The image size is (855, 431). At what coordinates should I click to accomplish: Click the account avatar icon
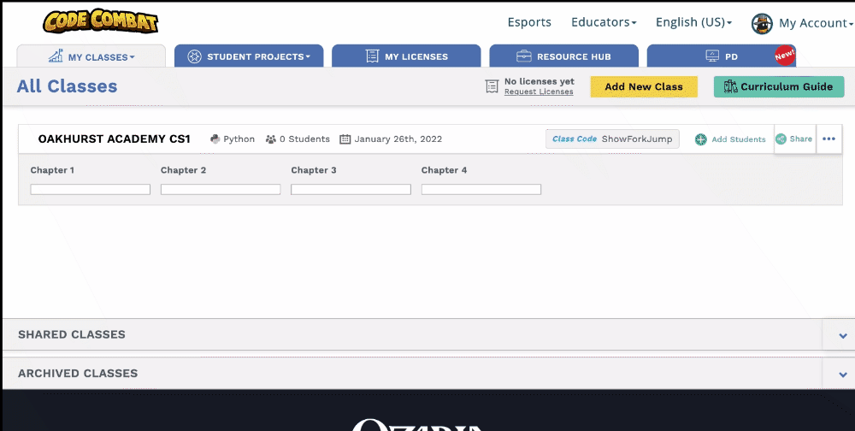[x=762, y=23]
